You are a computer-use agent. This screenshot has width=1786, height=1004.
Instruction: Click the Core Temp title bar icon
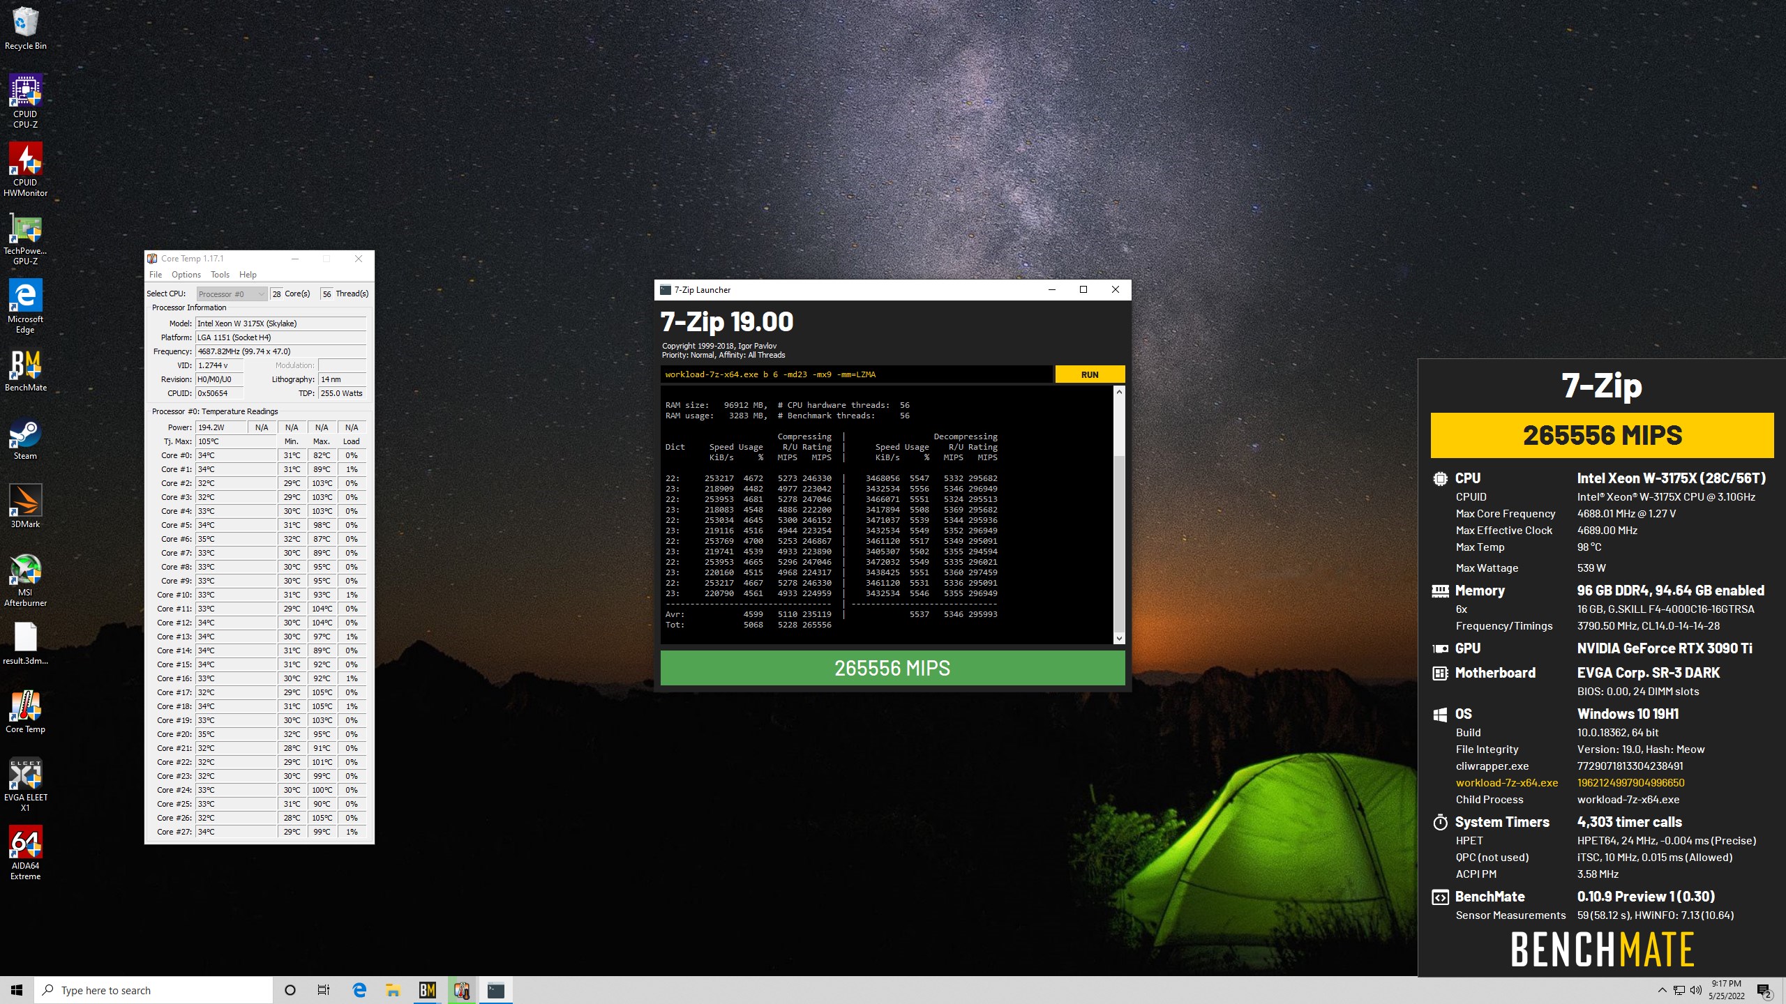[x=152, y=259]
